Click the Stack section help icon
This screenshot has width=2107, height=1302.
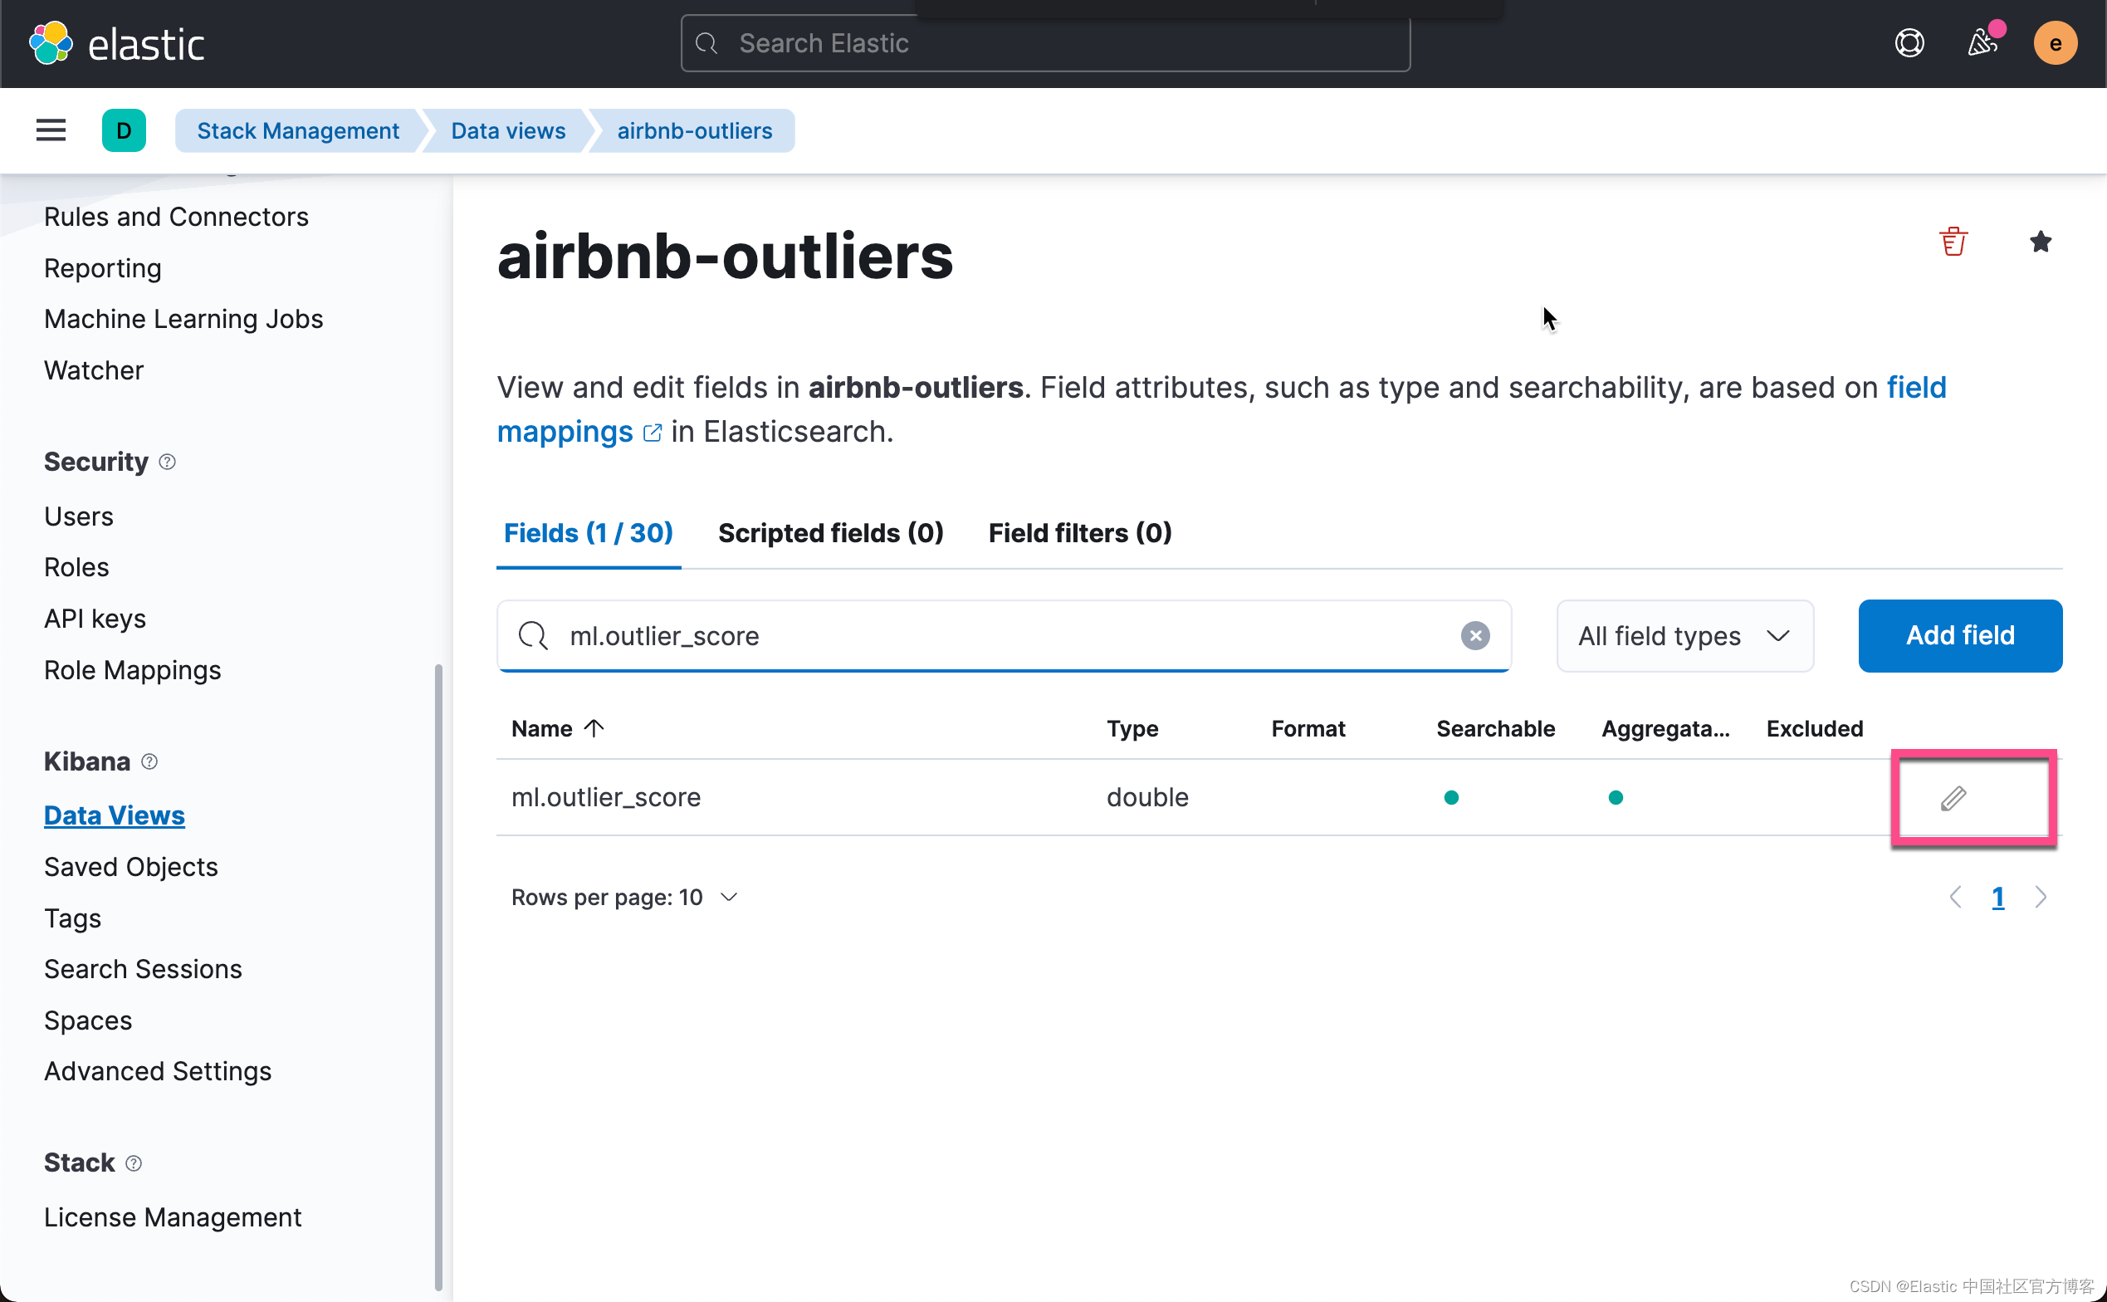pos(134,1162)
